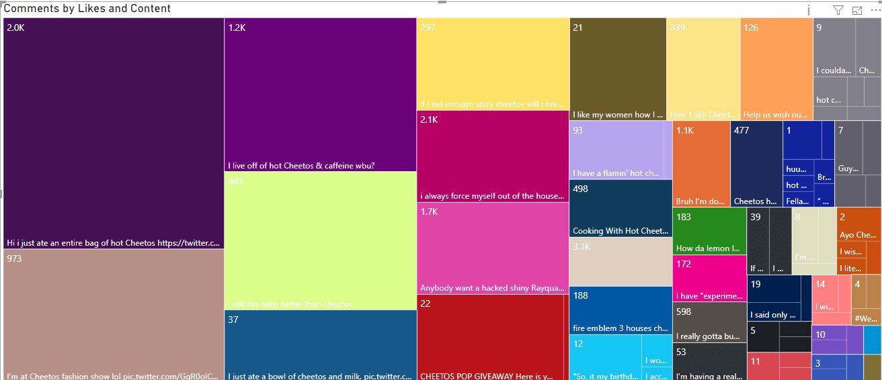Select the 1.7K 'hacked shiny Rayqua' tile
882x380 pixels.
tap(493, 248)
